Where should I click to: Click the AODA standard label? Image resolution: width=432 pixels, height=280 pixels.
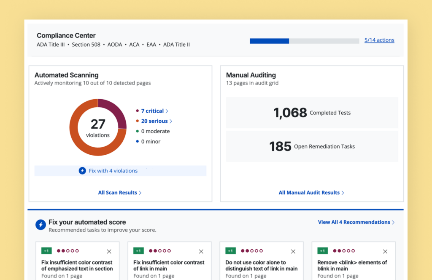tap(115, 45)
